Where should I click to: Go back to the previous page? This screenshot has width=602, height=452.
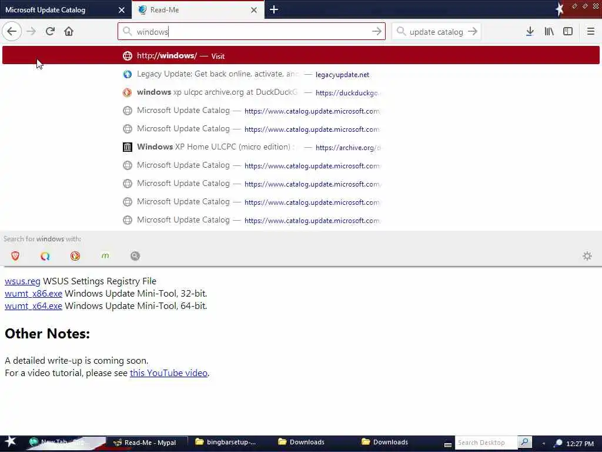(x=12, y=32)
